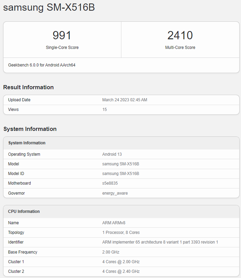Image resolution: width=241 pixels, height=278 pixels.
Task: Click the Base Frequency label
Action: [x=23, y=252]
